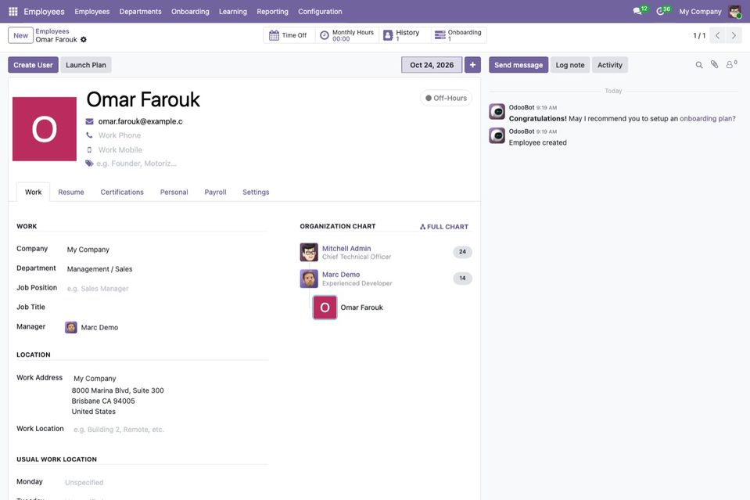Click the Create User button
Image resolution: width=750 pixels, height=500 pixels.
tap(33, 65)
